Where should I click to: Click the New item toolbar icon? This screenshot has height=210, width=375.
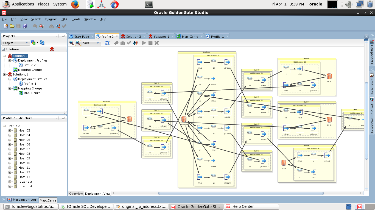6,26
